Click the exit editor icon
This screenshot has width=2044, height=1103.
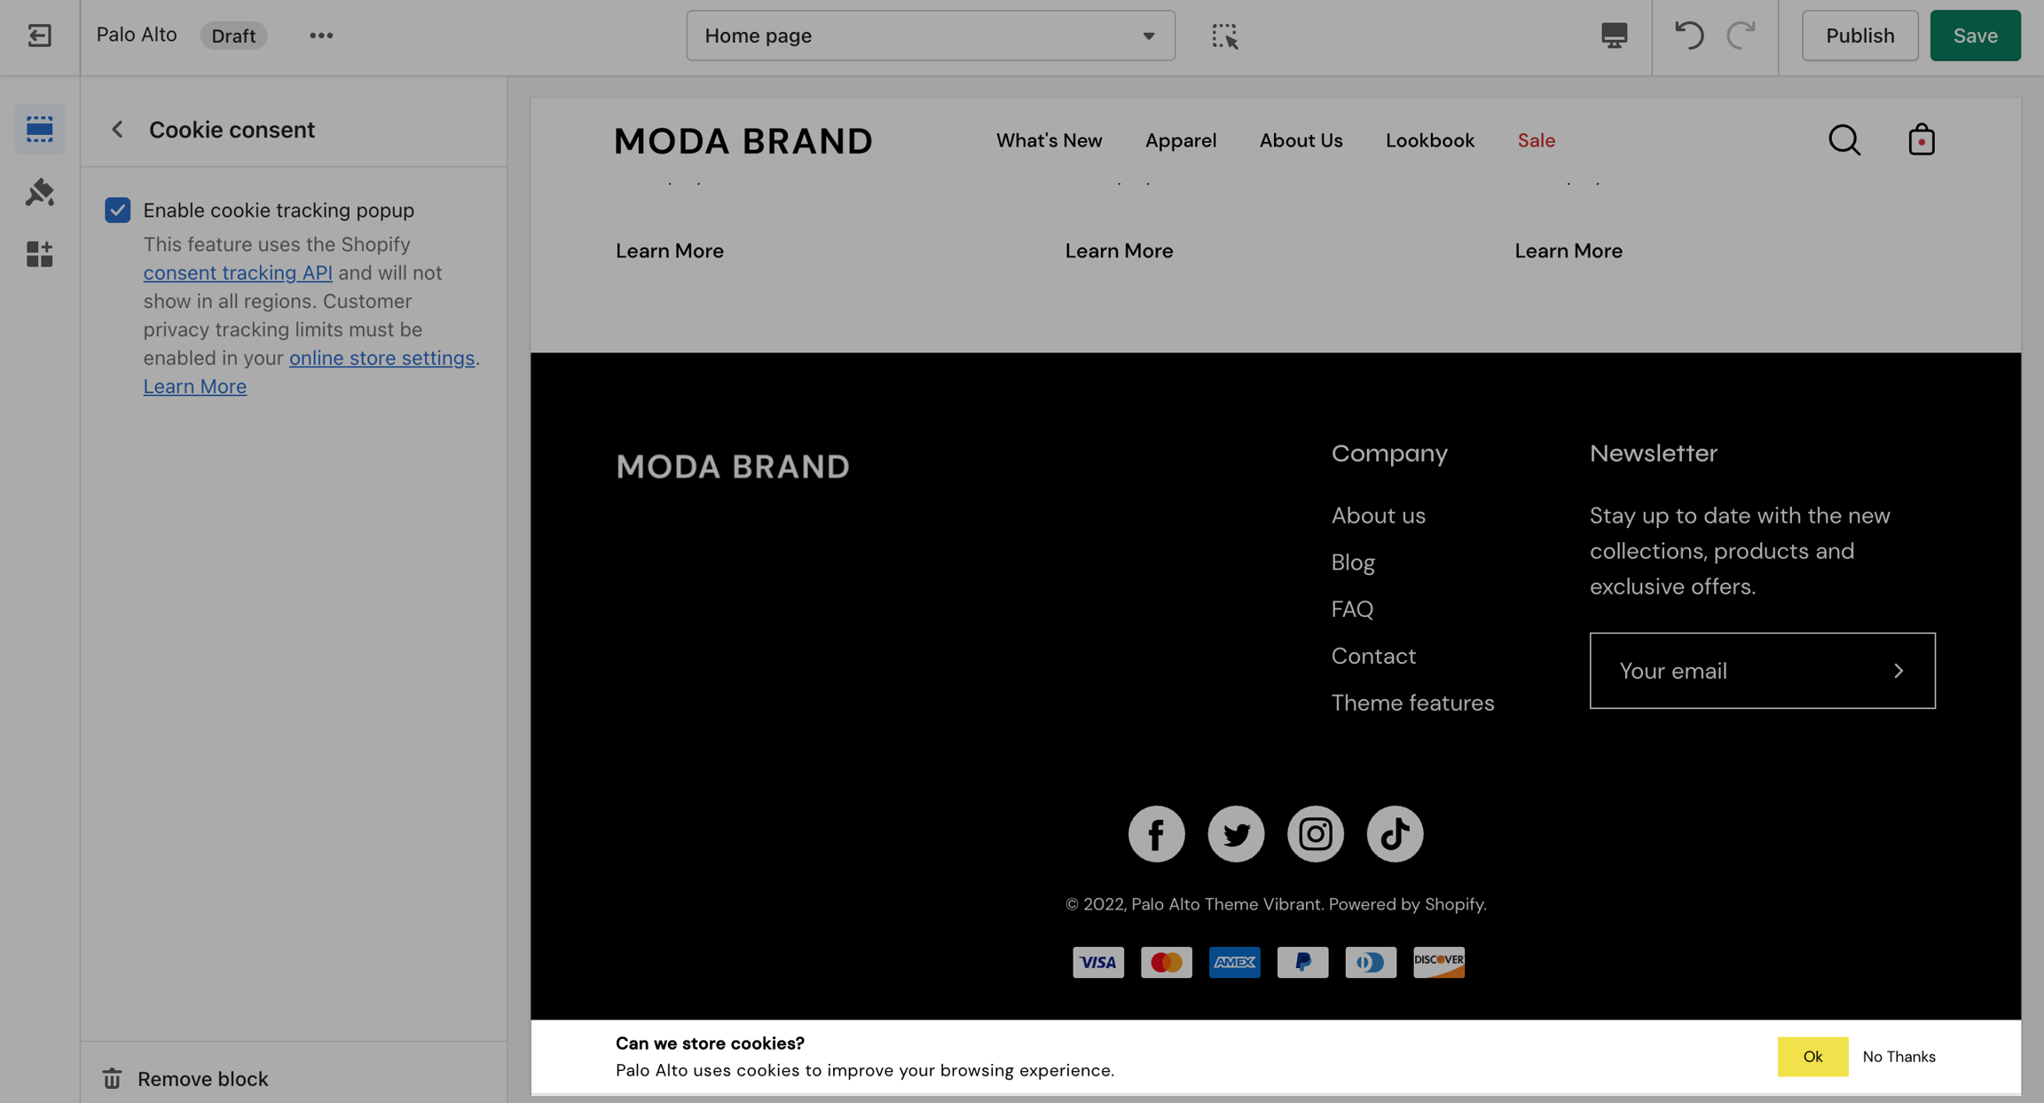39,35
